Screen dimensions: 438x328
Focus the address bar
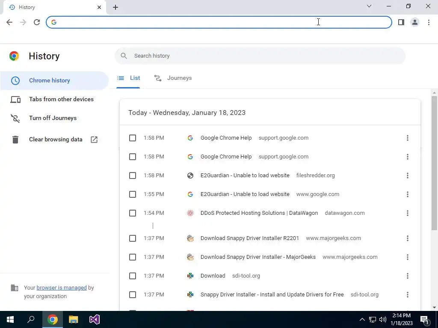point(219,22)
